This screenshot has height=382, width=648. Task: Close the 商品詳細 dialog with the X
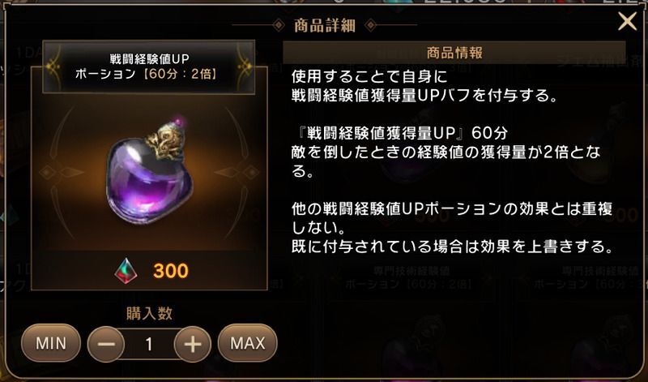[x=627, y=22]
